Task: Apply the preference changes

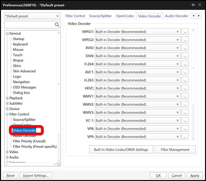Action: pos(195,175)
